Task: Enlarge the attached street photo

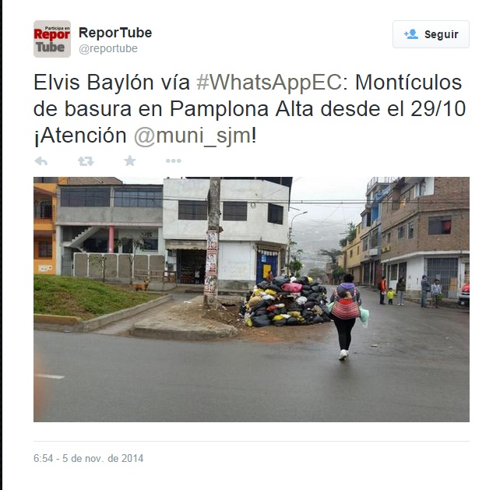Action: (252, 299)
